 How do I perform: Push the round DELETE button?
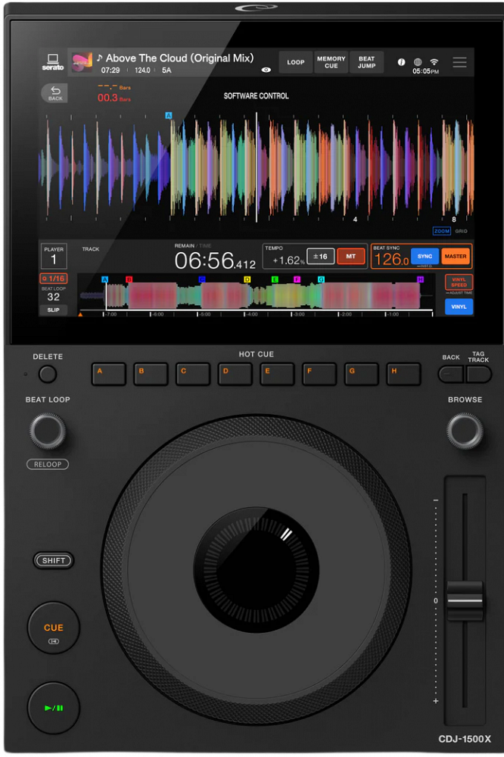click(48, 374)
